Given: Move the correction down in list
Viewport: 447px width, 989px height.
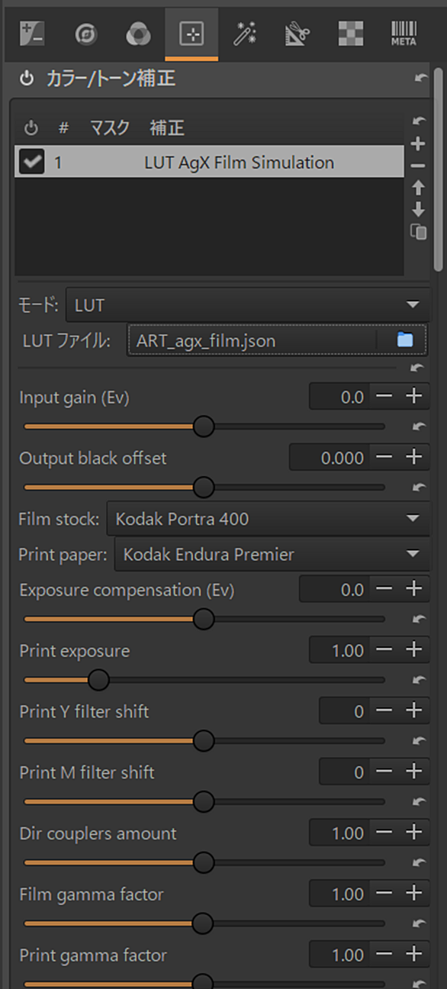Looking at the screenshot, I should 417,210.
